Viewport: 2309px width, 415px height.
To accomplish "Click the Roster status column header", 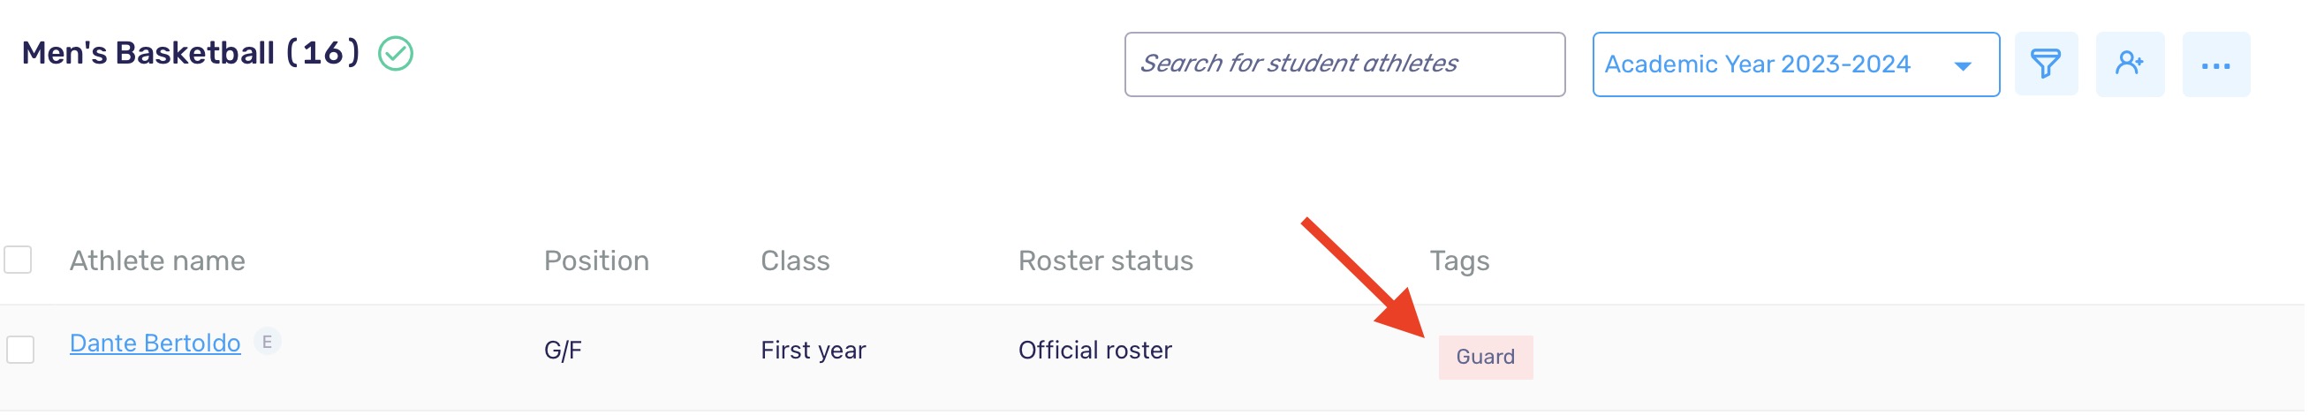I will [1107, 260].
